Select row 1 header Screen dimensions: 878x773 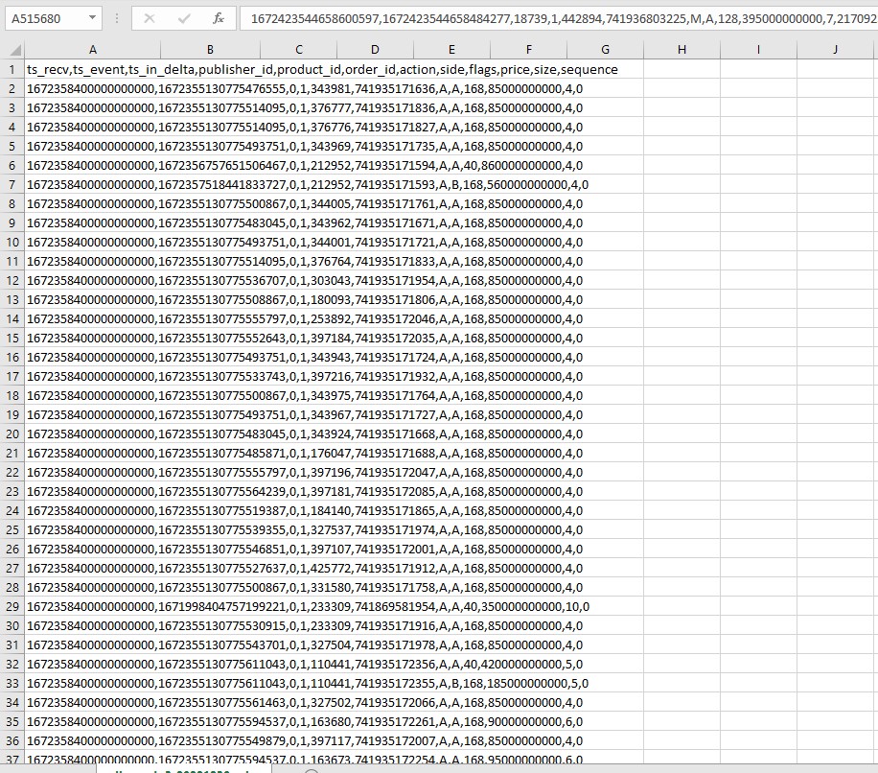point(12,69)
